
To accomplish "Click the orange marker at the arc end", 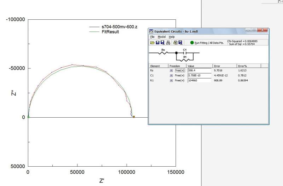I will 134,117.
